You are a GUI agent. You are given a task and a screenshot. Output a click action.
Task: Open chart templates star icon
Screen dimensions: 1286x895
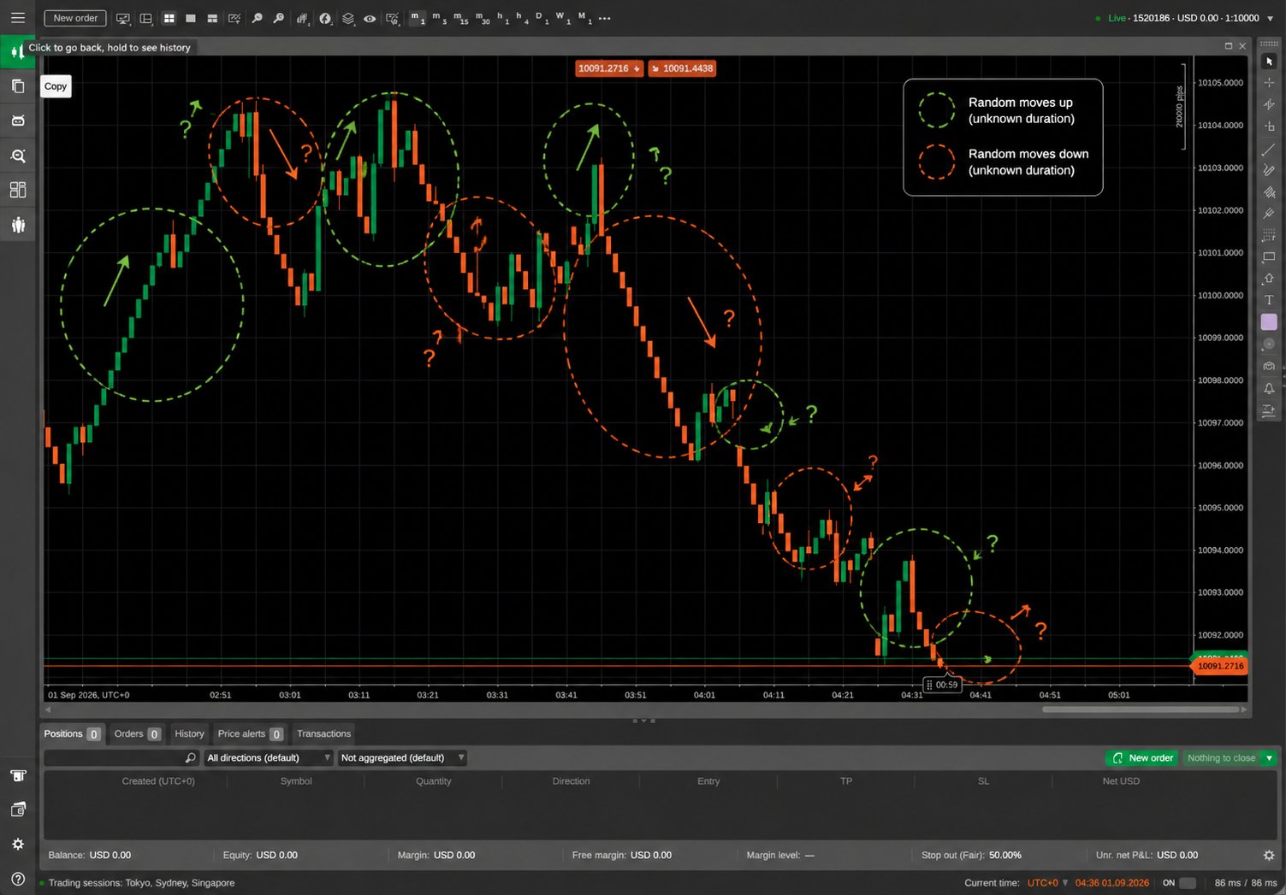[x=392, y=18]
